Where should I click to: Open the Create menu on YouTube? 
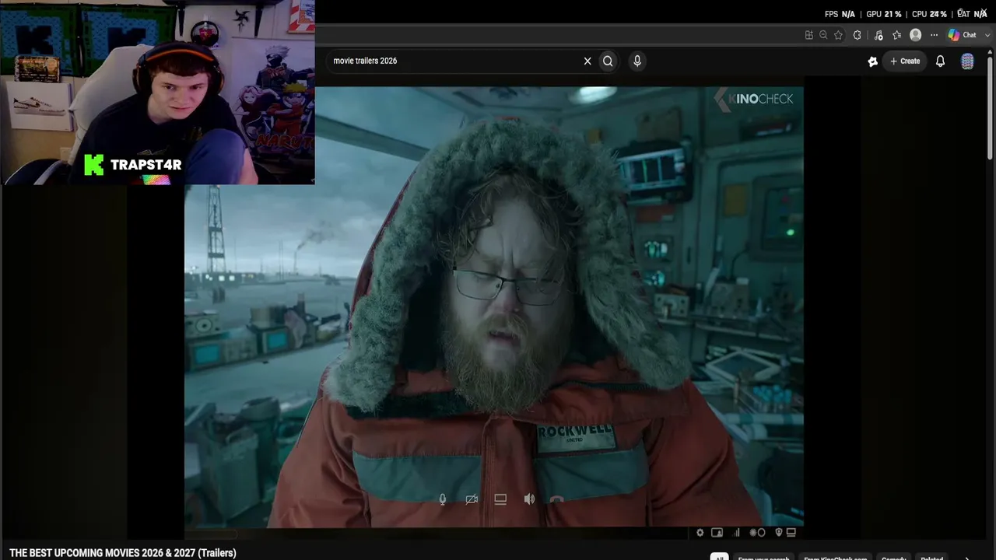tap(905, 61)
